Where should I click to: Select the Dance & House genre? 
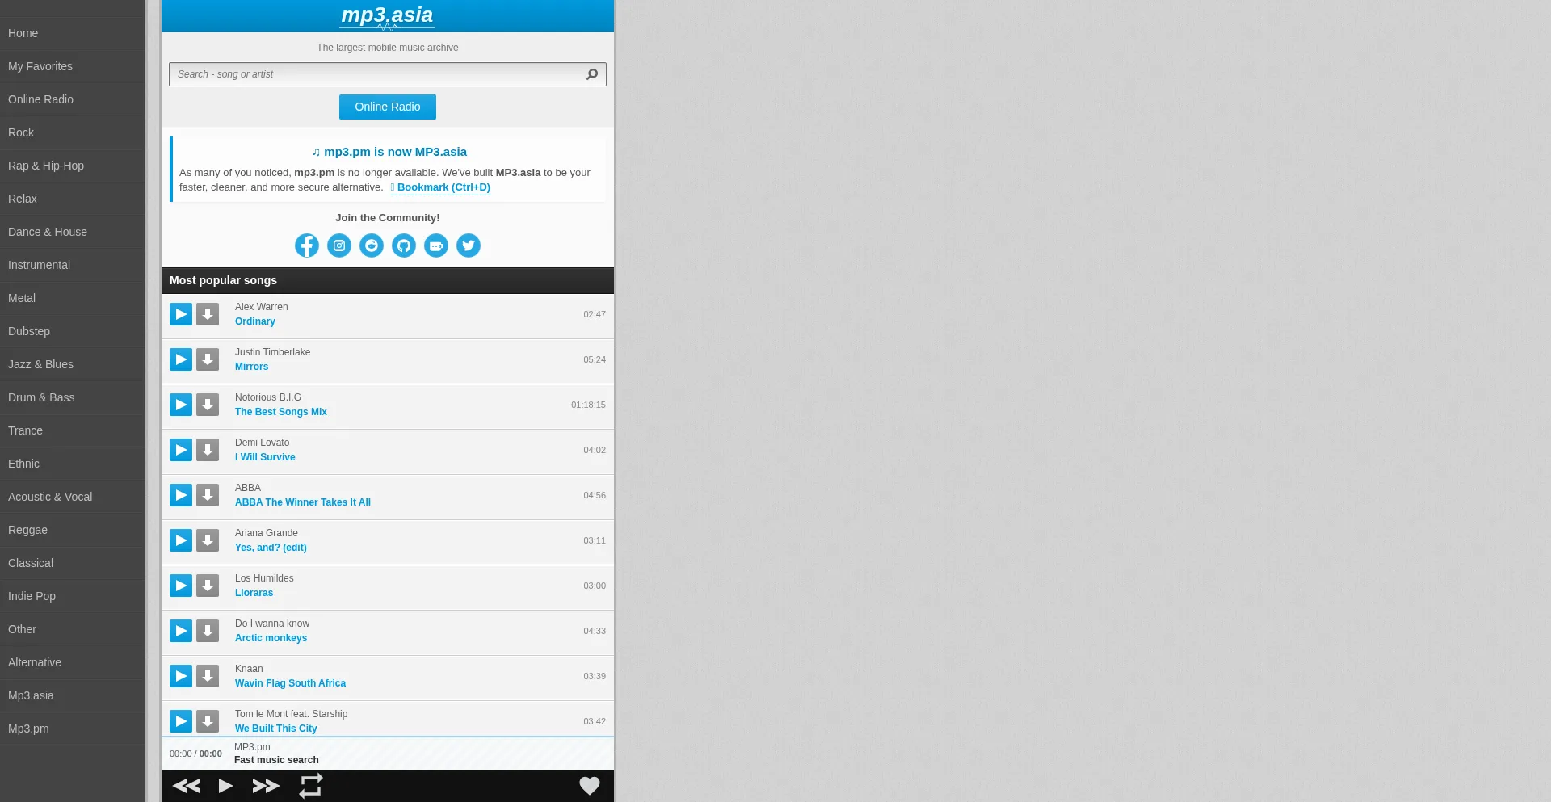73,232
